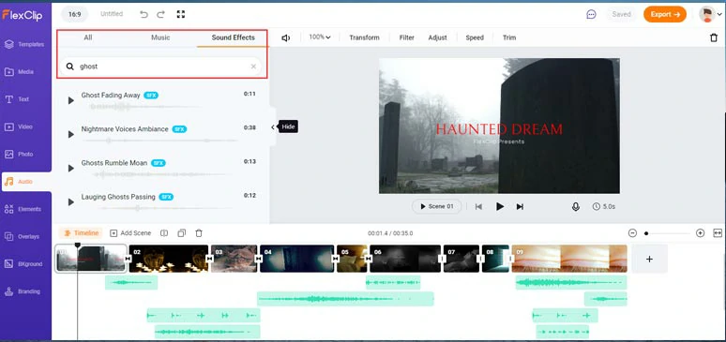726x342 pixels.
Task: Open the 16:9 aspect ratio selector
Action: click(x=75, y=14)
